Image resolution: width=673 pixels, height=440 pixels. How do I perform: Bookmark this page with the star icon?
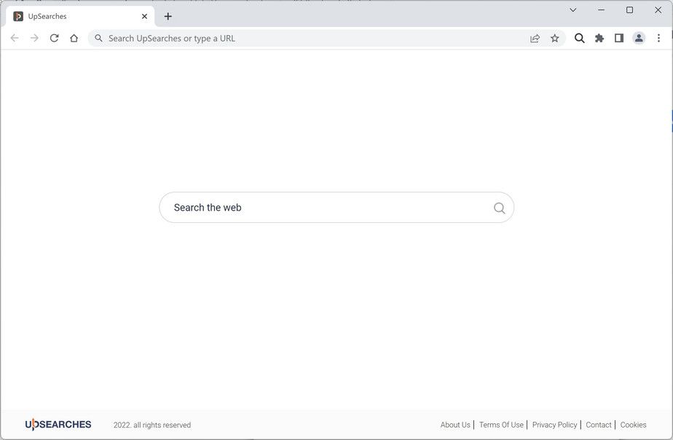tap(554, 38)
